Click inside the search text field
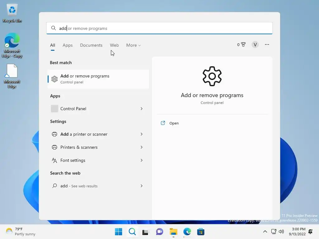 [x=159, y=28]
